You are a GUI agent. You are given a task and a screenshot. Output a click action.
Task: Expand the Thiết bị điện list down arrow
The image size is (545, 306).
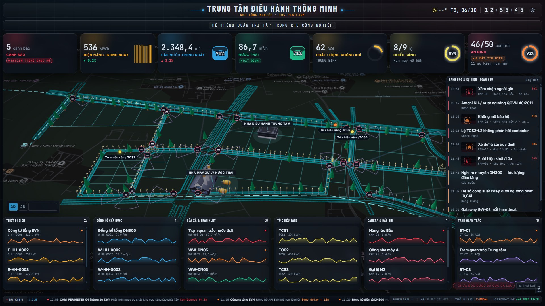[x=87, y=282]
